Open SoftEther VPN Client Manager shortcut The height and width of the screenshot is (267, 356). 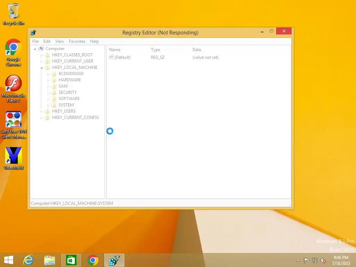[14, 125]
